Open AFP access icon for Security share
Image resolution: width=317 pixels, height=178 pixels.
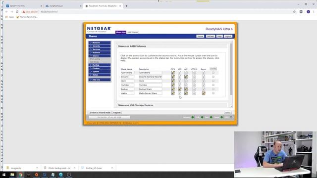pyautogui.click(x=186, y=77)
